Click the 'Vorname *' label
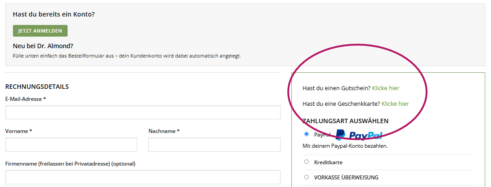 point(19,131)
